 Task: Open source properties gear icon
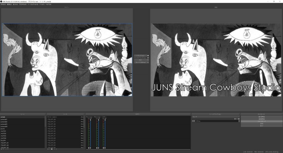pyautogui.click(x=52, y=149)
